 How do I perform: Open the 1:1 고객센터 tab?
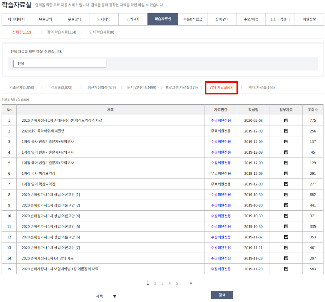click(x=280, y=19)
